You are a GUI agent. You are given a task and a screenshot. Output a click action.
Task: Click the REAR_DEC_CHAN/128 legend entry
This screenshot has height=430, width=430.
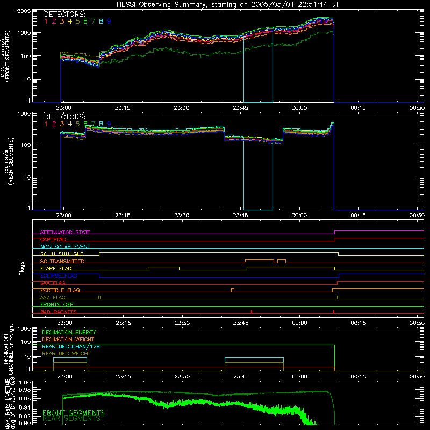coord(71,347)
